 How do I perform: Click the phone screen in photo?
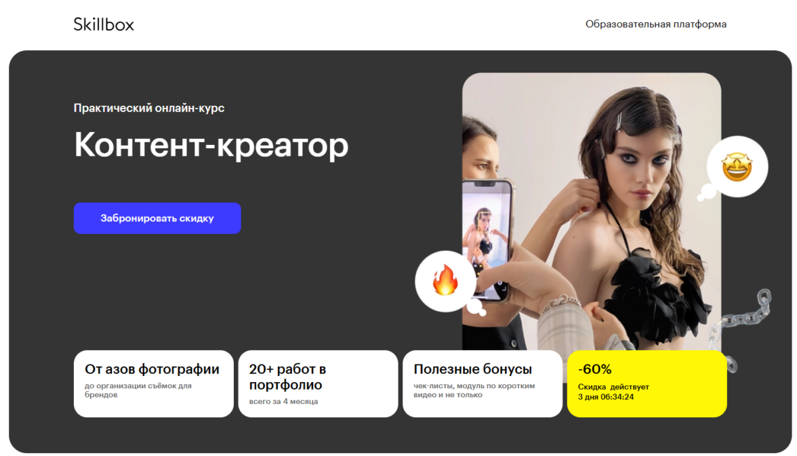[486, 239]
